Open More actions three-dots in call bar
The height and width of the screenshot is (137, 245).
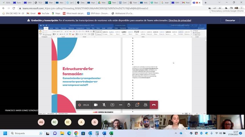point(120,105)
